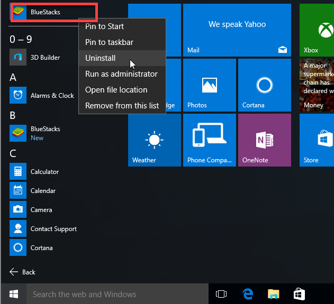The image size is (334, 304).
Task: Click the Photos tile
Action: point(210,85)
